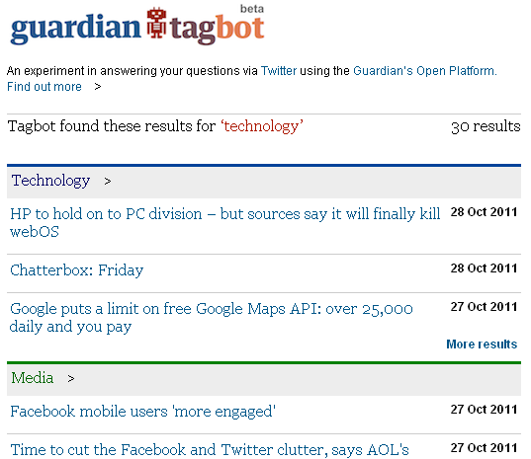531x459 pixels.
Task: Expand the Technology section arrow
Action: pos(108,182)
